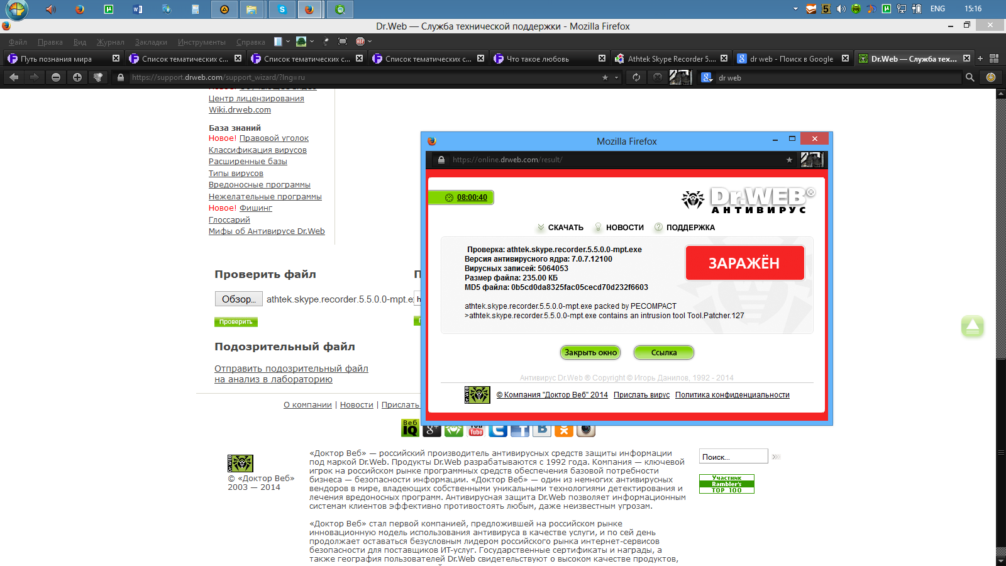The image size is (1006, 566).
Task: Open the Файл menu
Action: (18, 42)
